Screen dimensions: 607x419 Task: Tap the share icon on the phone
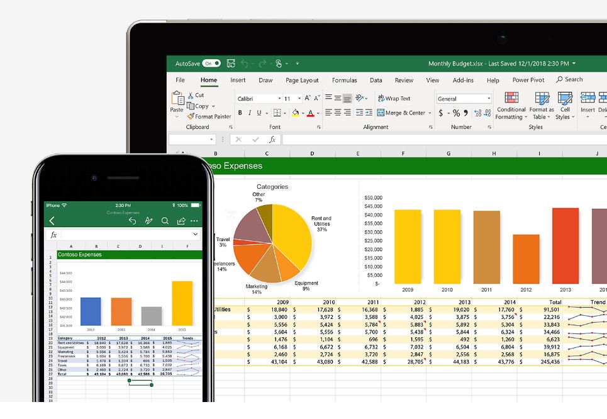(181, 221)
